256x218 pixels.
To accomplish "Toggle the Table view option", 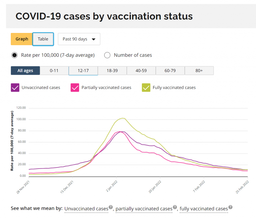I will click(x=43, y=39).
